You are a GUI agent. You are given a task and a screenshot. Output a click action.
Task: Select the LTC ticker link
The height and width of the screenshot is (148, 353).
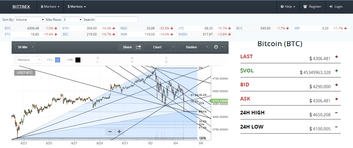[181, 28]
